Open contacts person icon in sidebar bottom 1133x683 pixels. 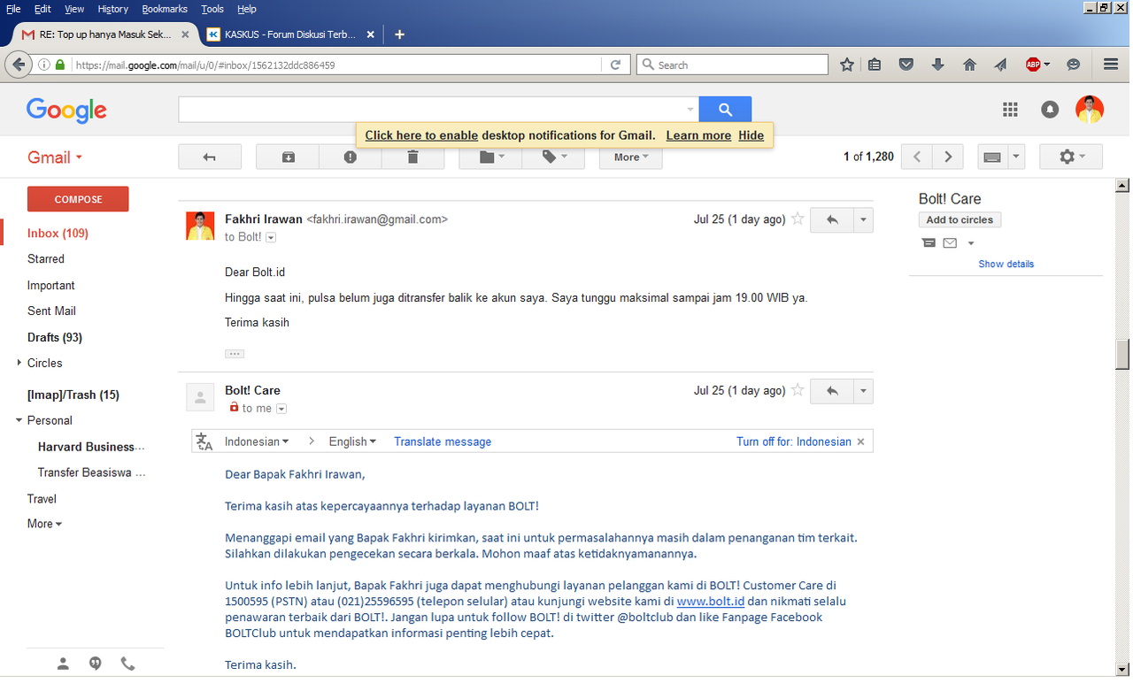point(63,664)
